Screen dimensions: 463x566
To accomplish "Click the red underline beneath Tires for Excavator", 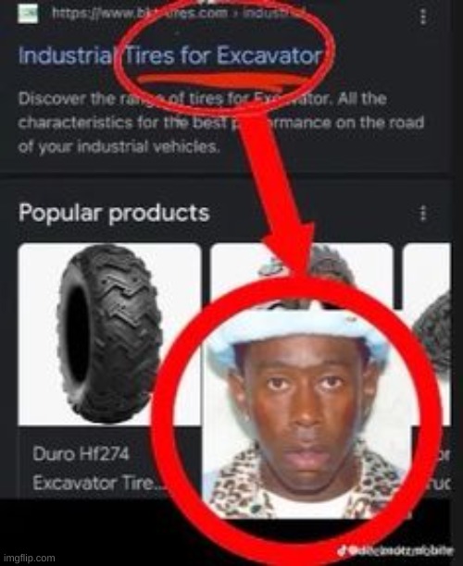I will [x=222, y=80].
